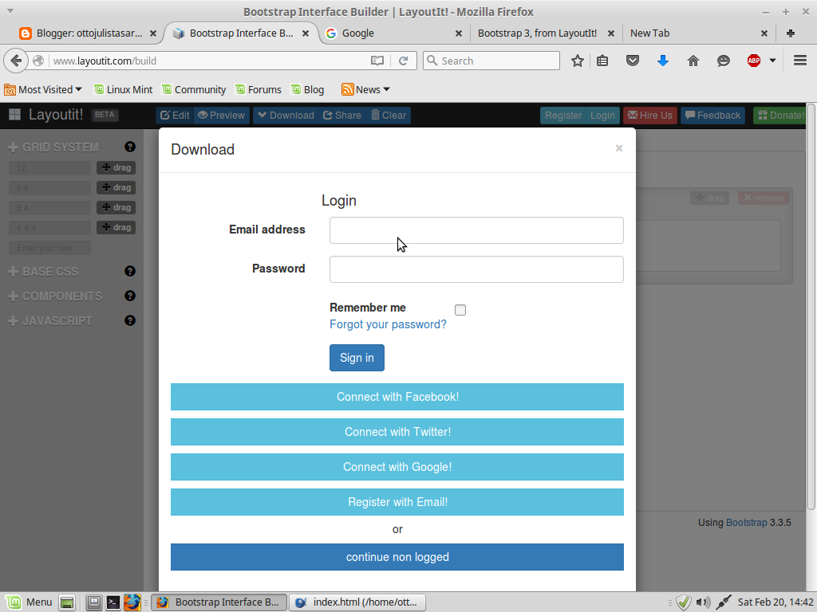Click the Layoutit! grid logo icon
This screenshot has width=817, height=612.
tap(14, 114)
